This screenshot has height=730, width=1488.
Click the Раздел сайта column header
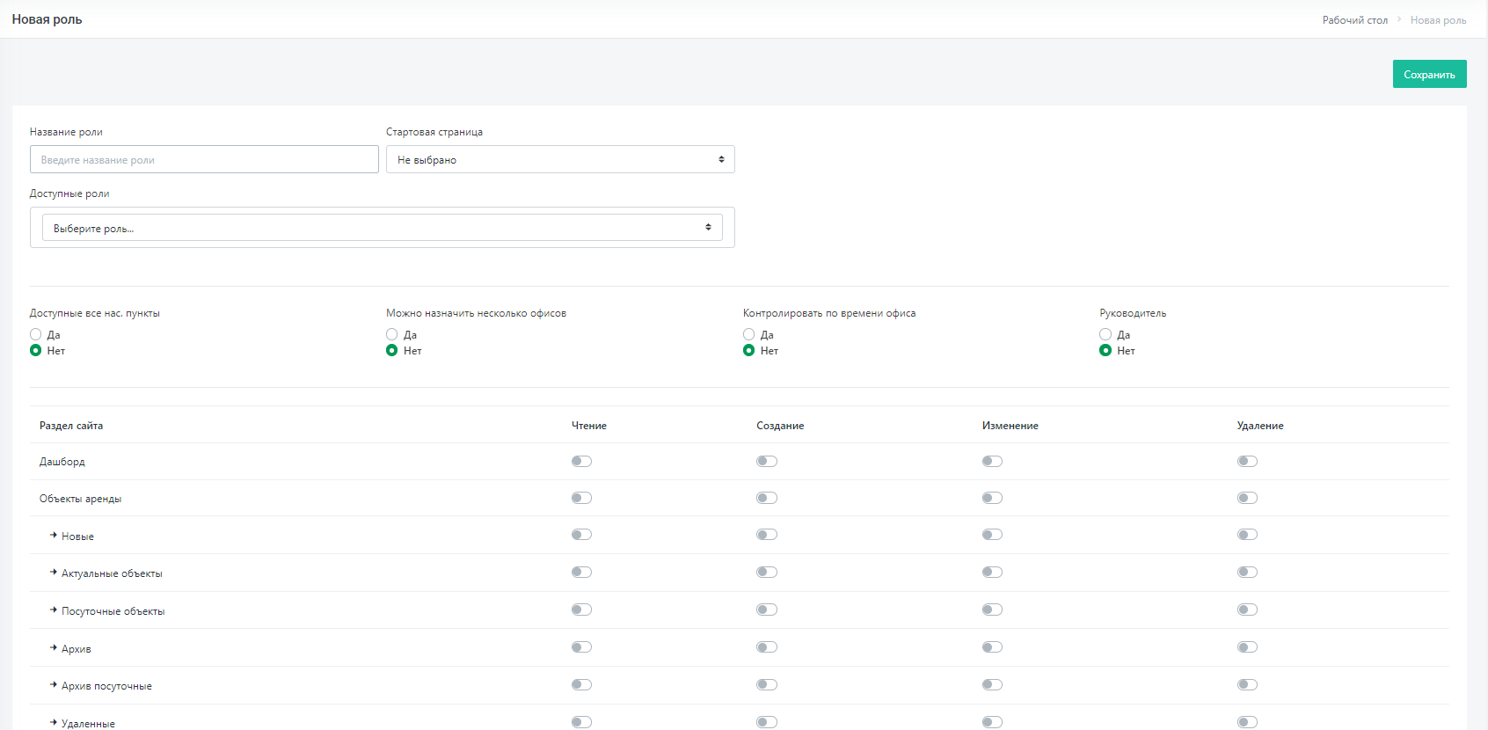(x=71, y=426)
